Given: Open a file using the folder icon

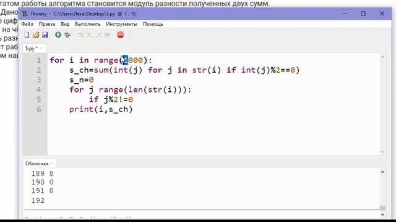Looking at the screenshot, I should pyautogui.click(x=36, y=35).
